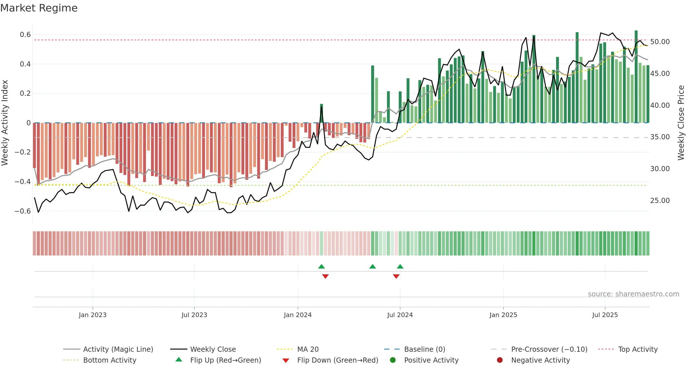Click the −0.4 activity axis tick

coord(23,182)
